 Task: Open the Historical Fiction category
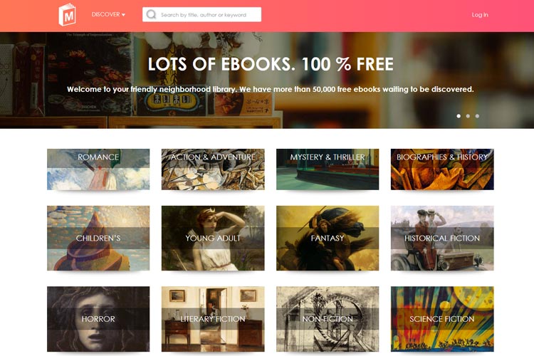point(442,238)
